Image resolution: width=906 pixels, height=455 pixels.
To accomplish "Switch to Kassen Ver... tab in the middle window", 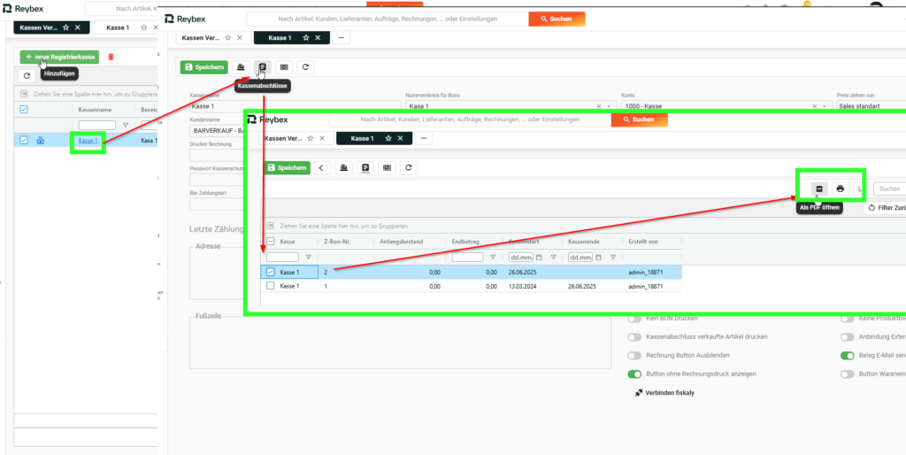I will coord(201,37).
